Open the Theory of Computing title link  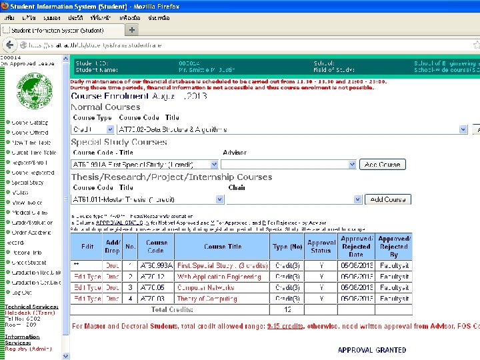pos(207,299)
